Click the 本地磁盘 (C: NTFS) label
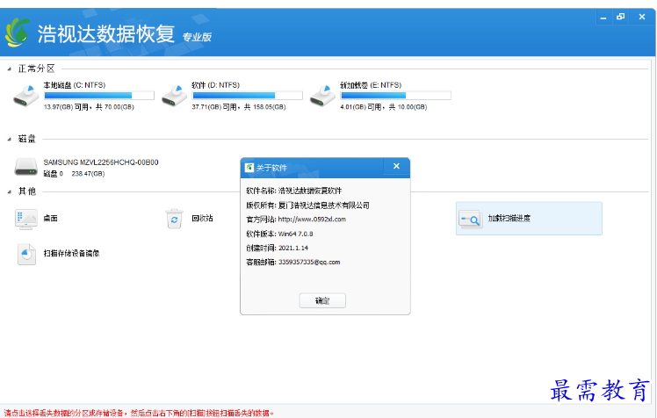Image resolution: width=657 pixels, height=418 pixels. pyautogui.click(x=75, y=85)
